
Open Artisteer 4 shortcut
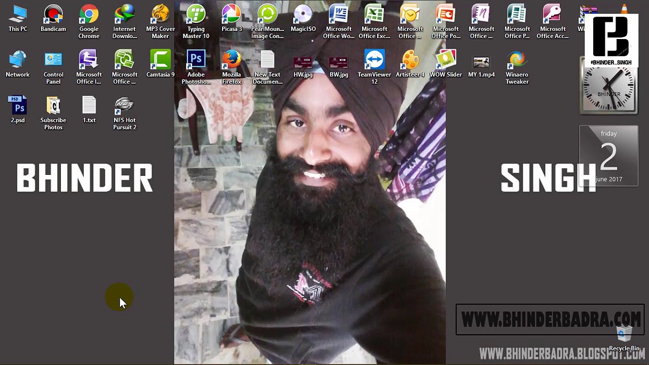pyautogui.click(x=410, y=64)
